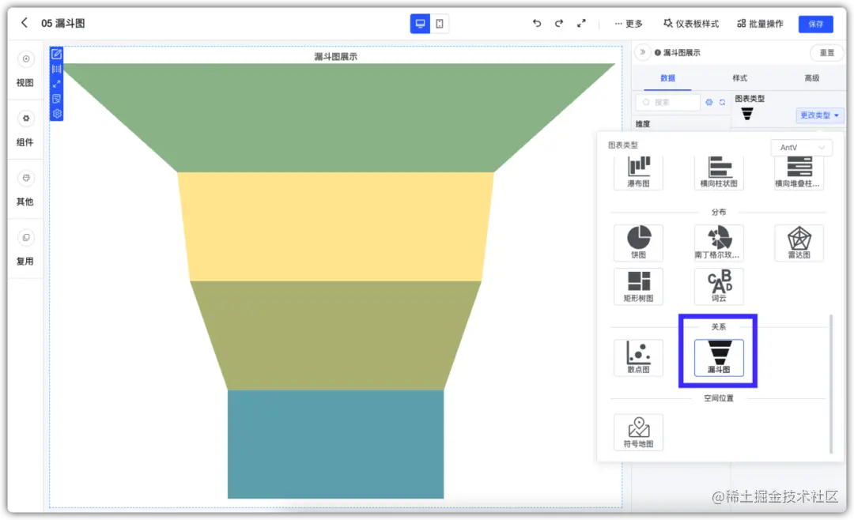Open the 视图 sidebar section
854x520 pixels.
tap(25, 70)
